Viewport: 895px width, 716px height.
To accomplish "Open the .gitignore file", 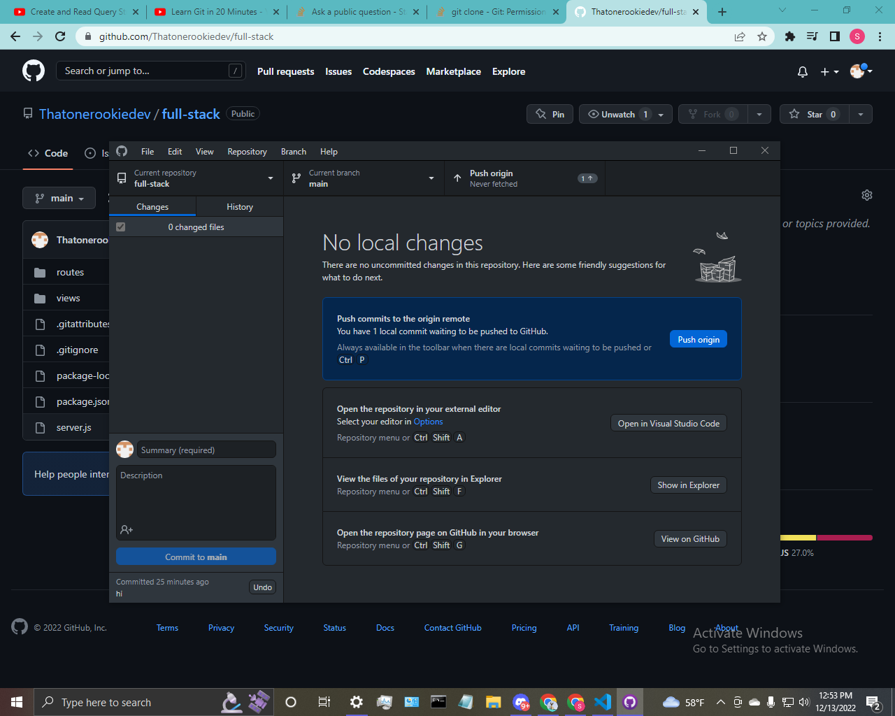I will point(78,350).
